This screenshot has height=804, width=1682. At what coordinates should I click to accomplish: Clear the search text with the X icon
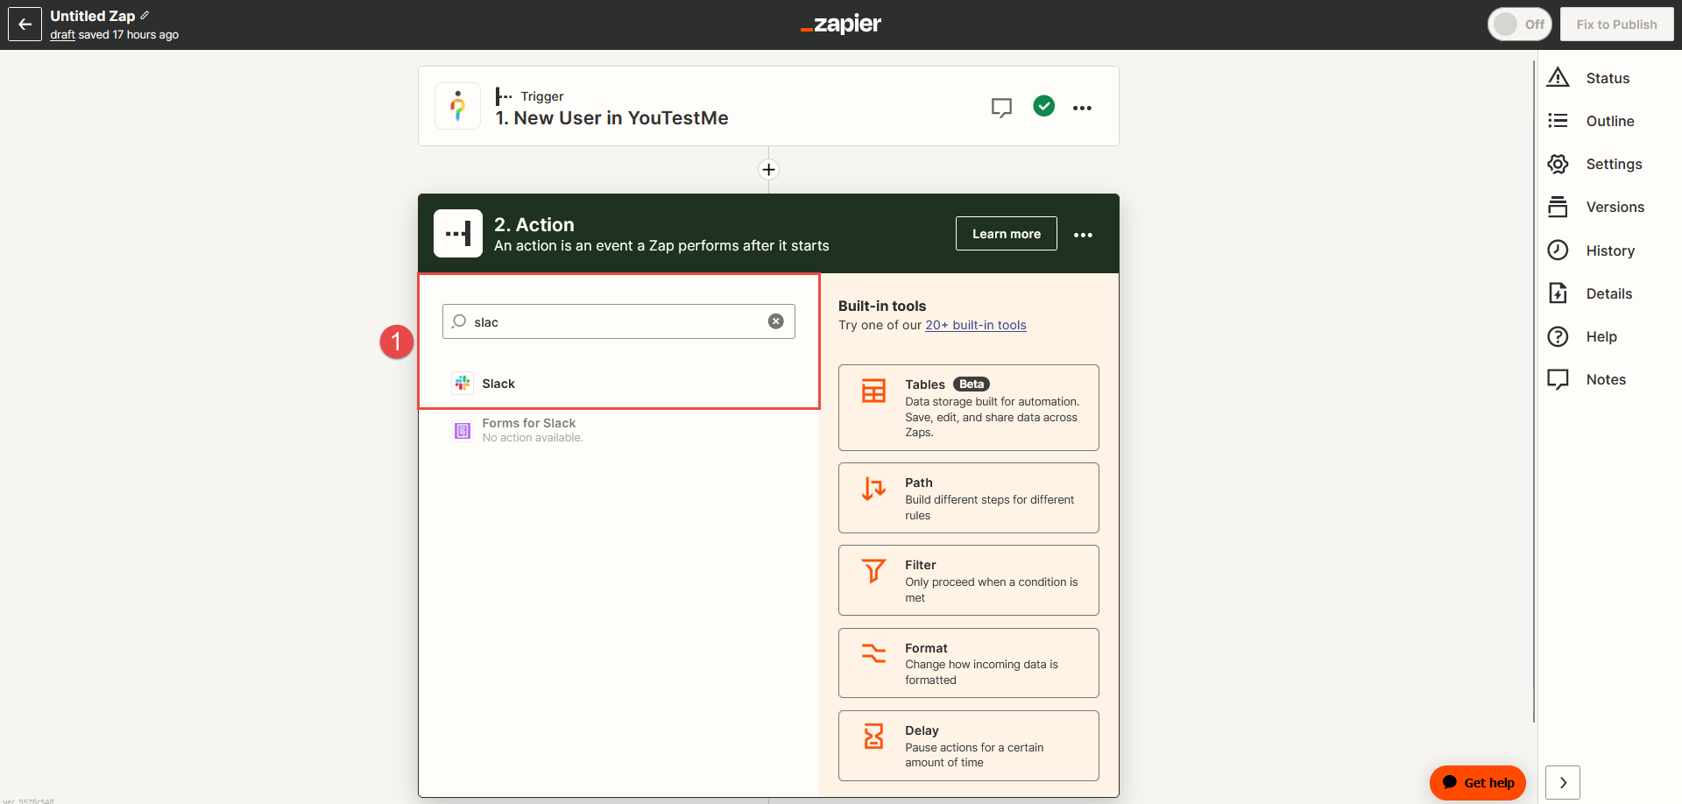pos(776,321)
